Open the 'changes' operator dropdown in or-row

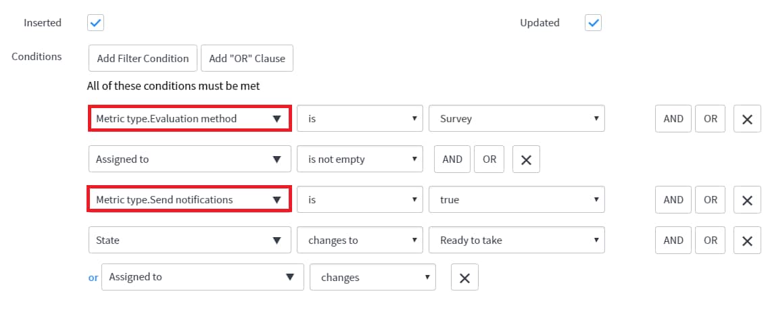click(x=373, y=277)
